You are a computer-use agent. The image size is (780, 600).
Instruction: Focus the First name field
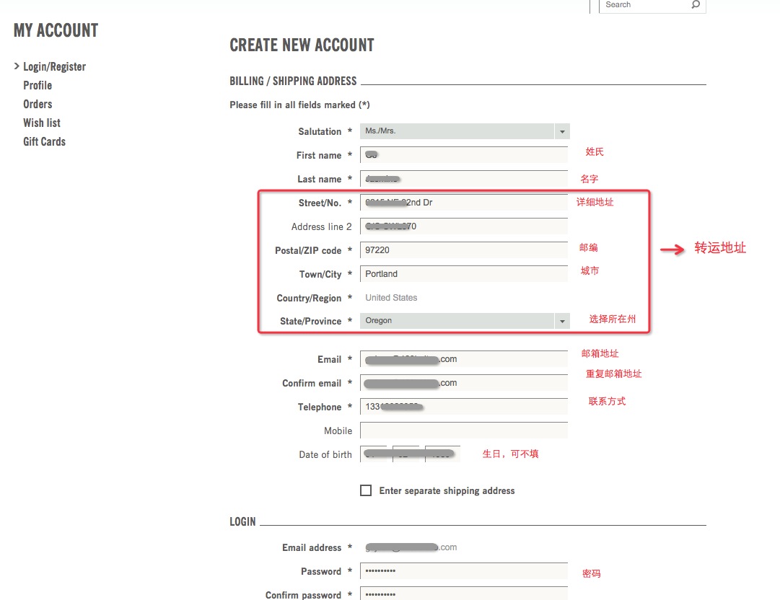click(x=464, y=154)
